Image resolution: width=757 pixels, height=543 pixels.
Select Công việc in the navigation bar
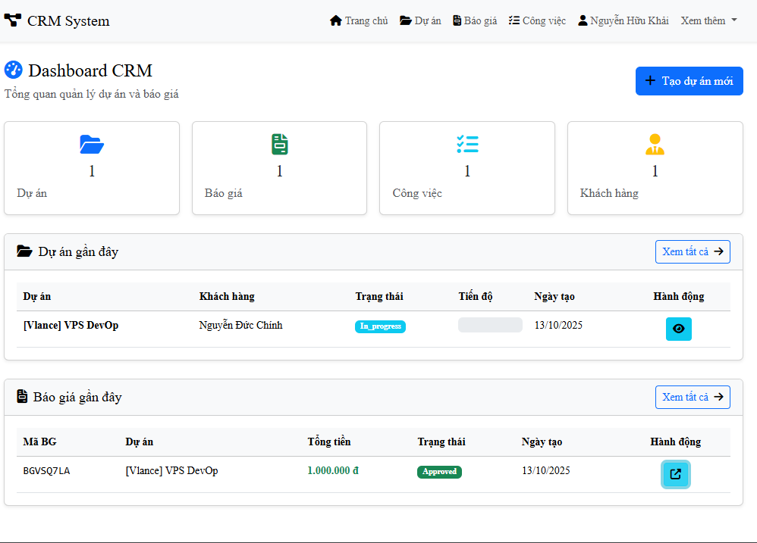(x=537, y=20)
